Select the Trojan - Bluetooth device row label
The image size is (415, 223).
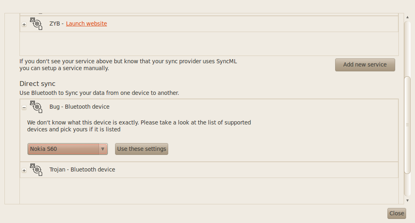pos(82,169)
